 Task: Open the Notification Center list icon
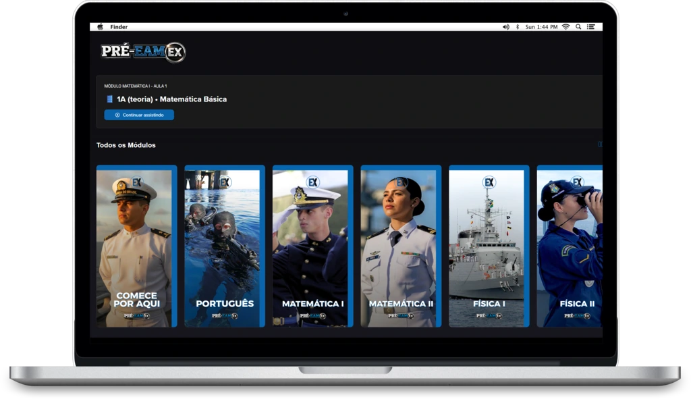tap(591, 27)
